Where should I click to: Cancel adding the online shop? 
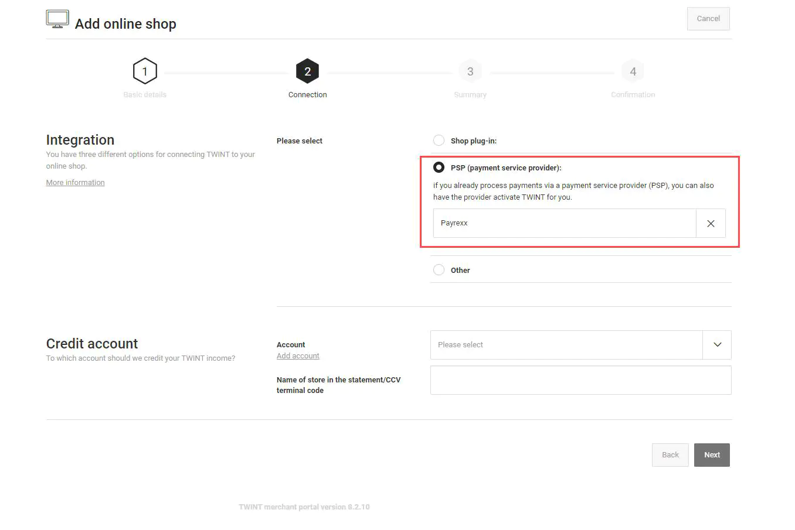pos(708,19)
